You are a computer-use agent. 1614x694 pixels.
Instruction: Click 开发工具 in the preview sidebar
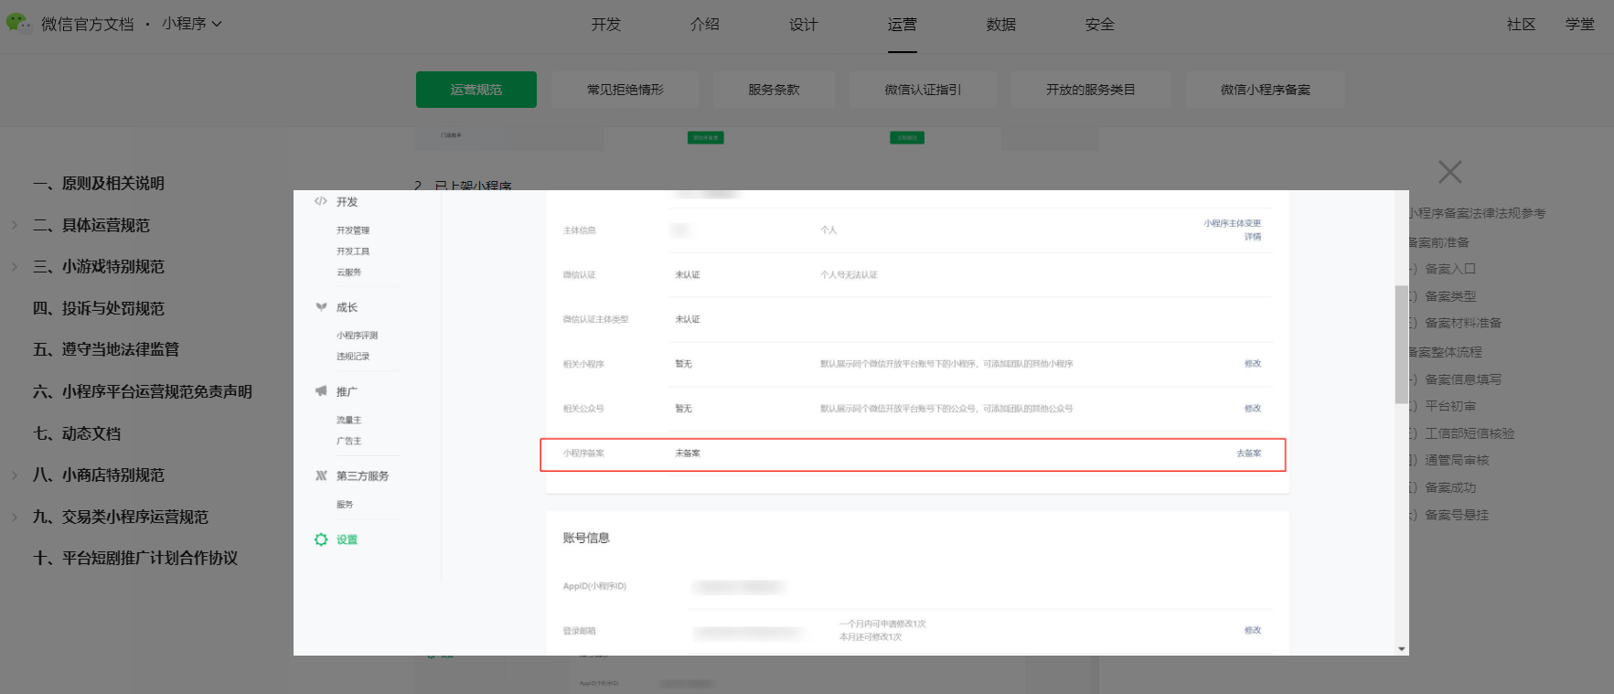[x=353, y=251]
